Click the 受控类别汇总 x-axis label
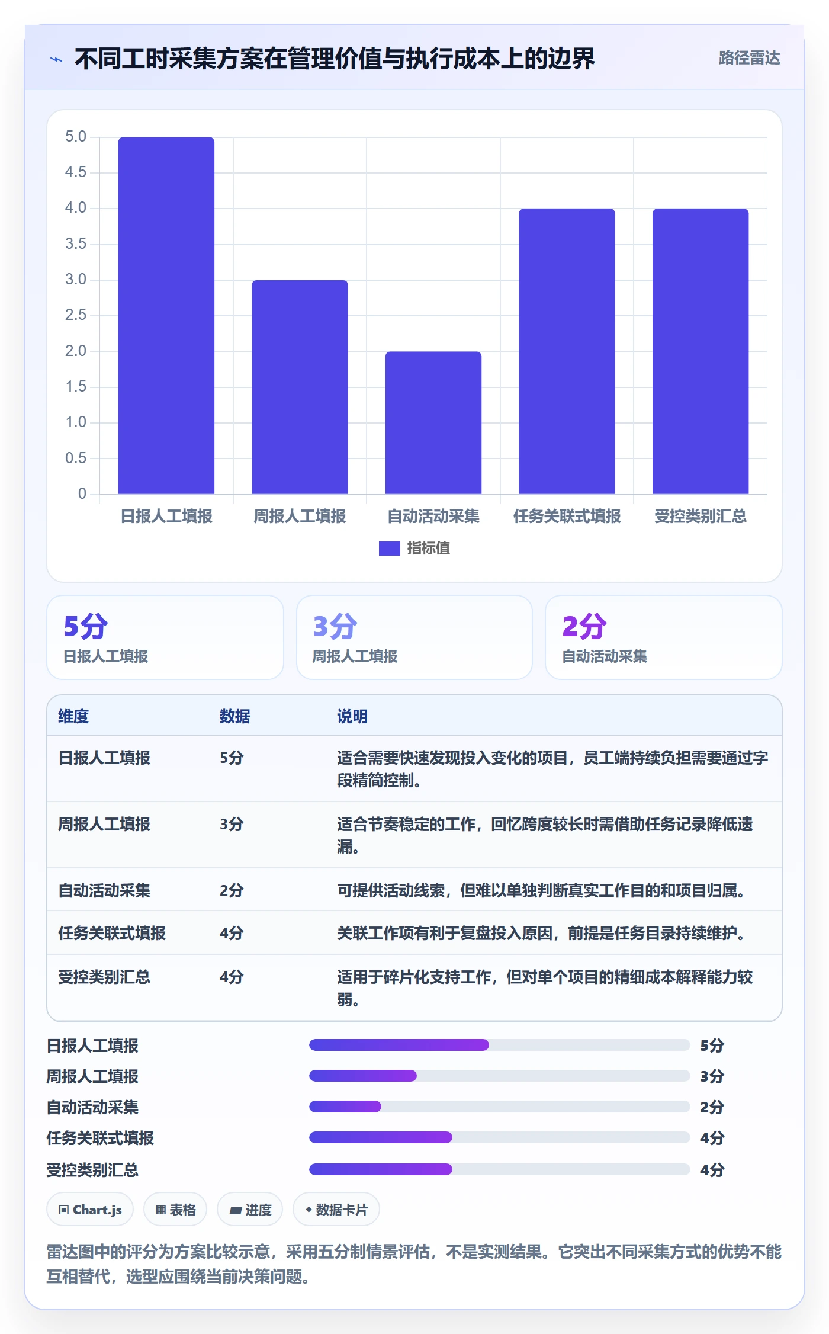Image resolution: width=829 pixels, height=1334 pixels. tap(701, 517)
